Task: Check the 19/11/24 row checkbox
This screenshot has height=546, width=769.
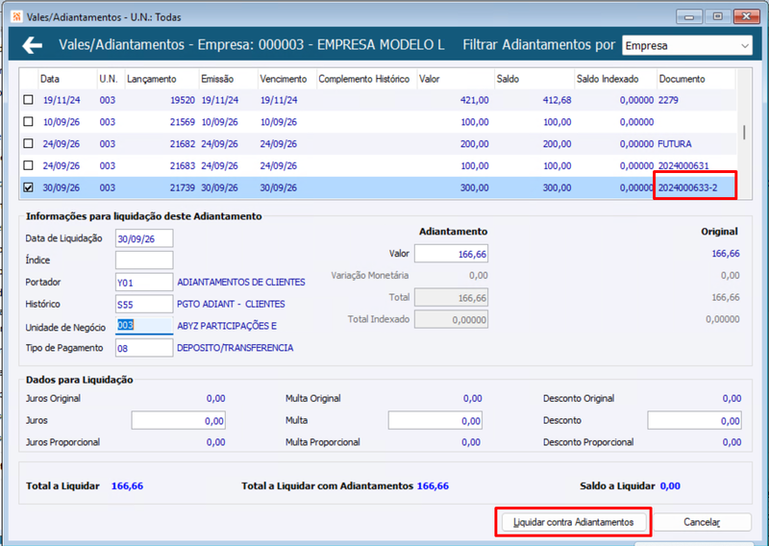Action: [x=29, y=100]
